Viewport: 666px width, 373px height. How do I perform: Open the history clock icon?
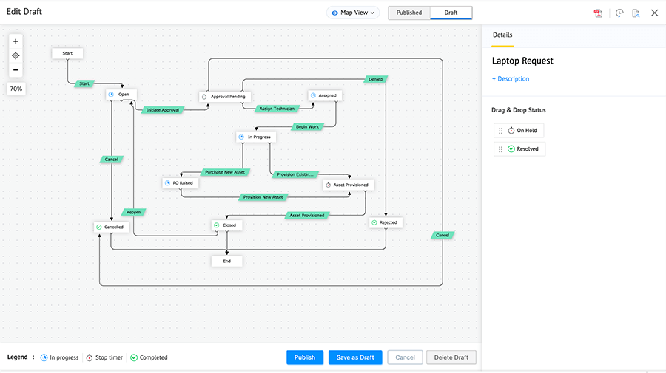coord(619,13)
